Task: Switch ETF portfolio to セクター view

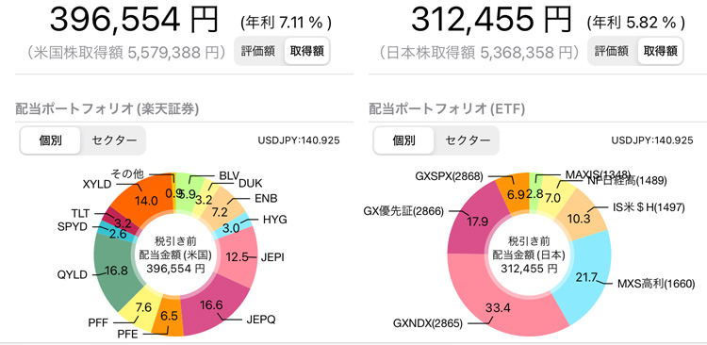Action: click(468, 140)
